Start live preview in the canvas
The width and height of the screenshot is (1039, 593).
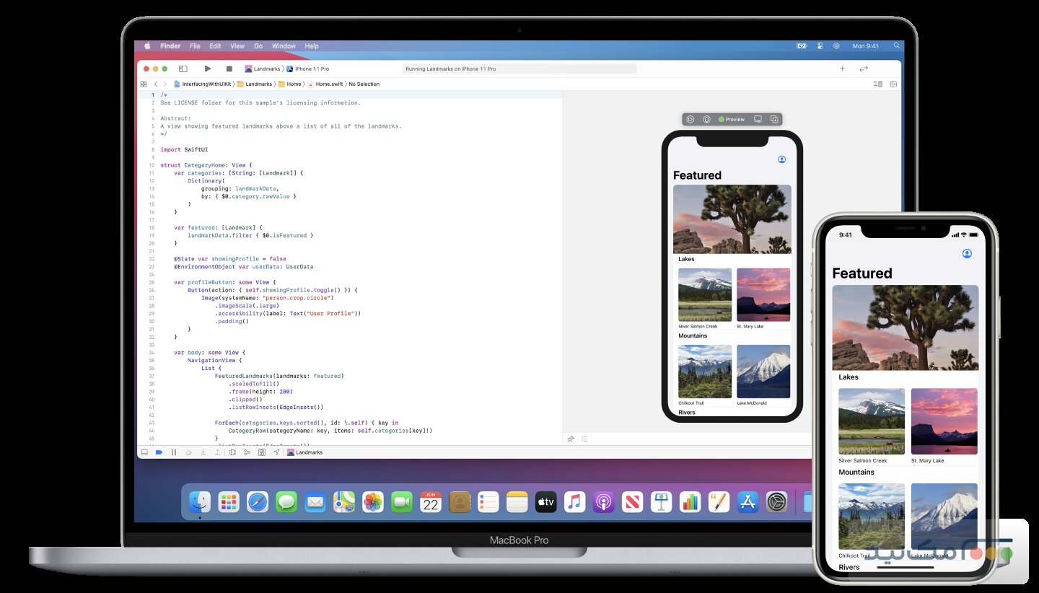click(691, 119)
